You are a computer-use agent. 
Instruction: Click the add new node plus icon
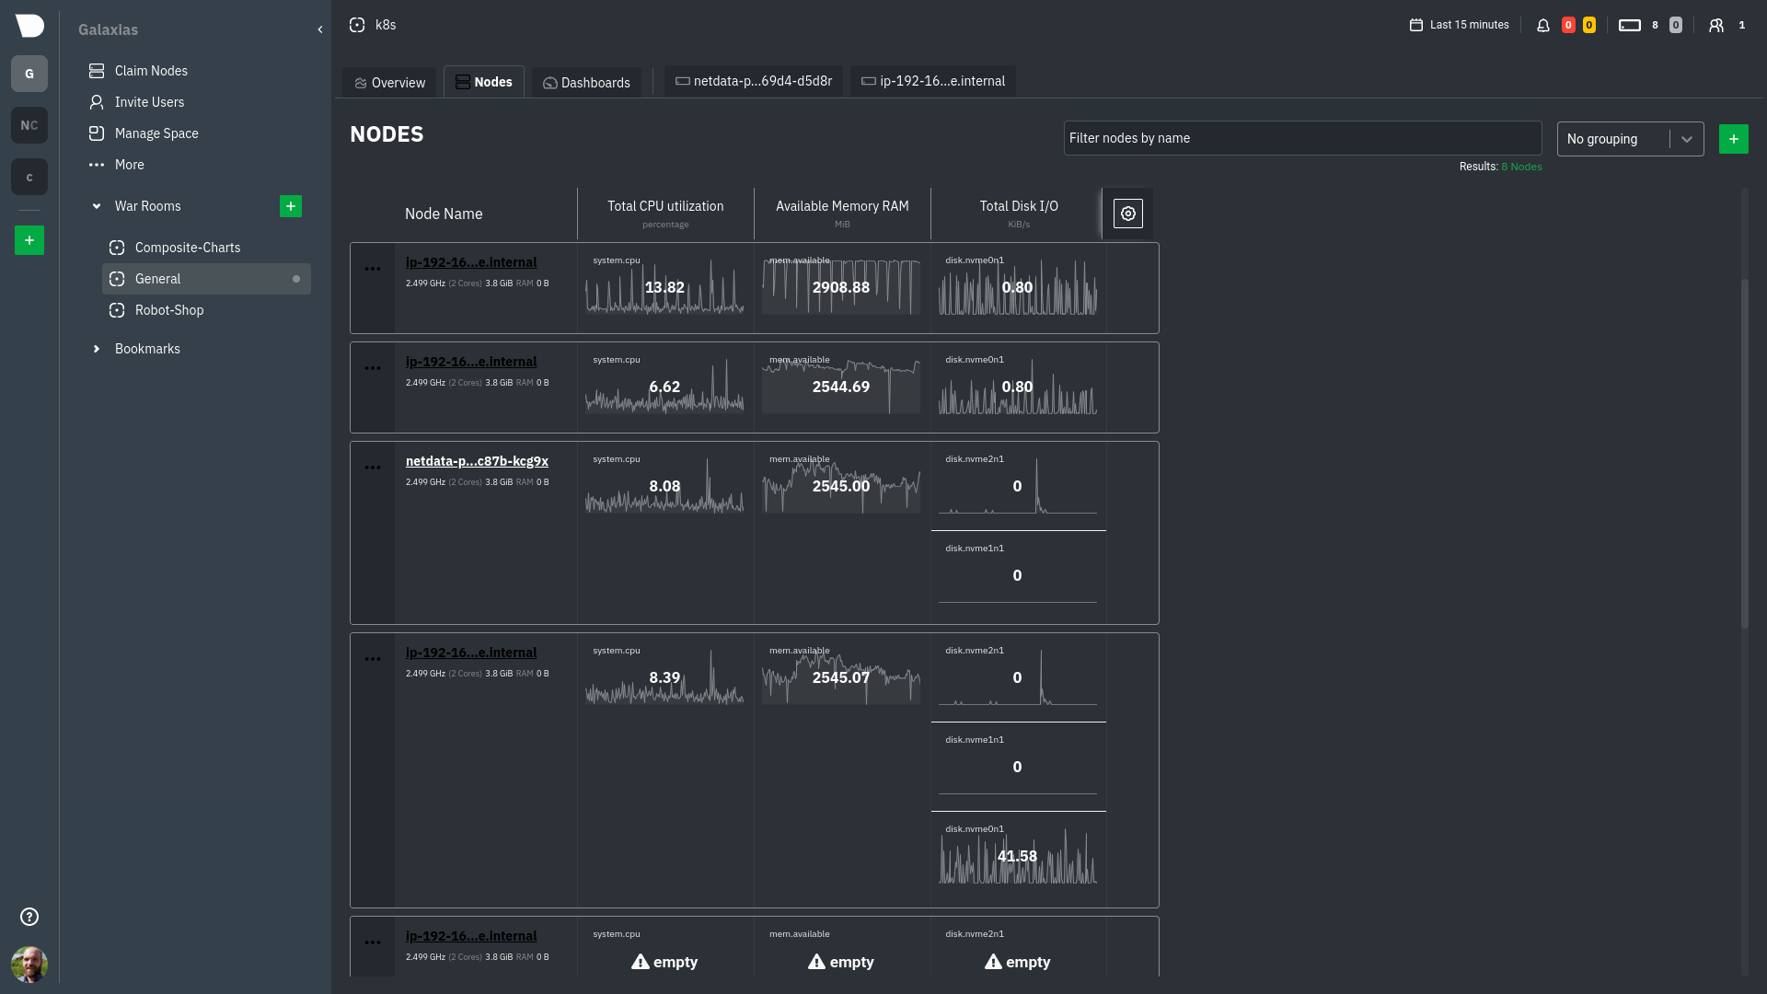tap(1734, 138)
